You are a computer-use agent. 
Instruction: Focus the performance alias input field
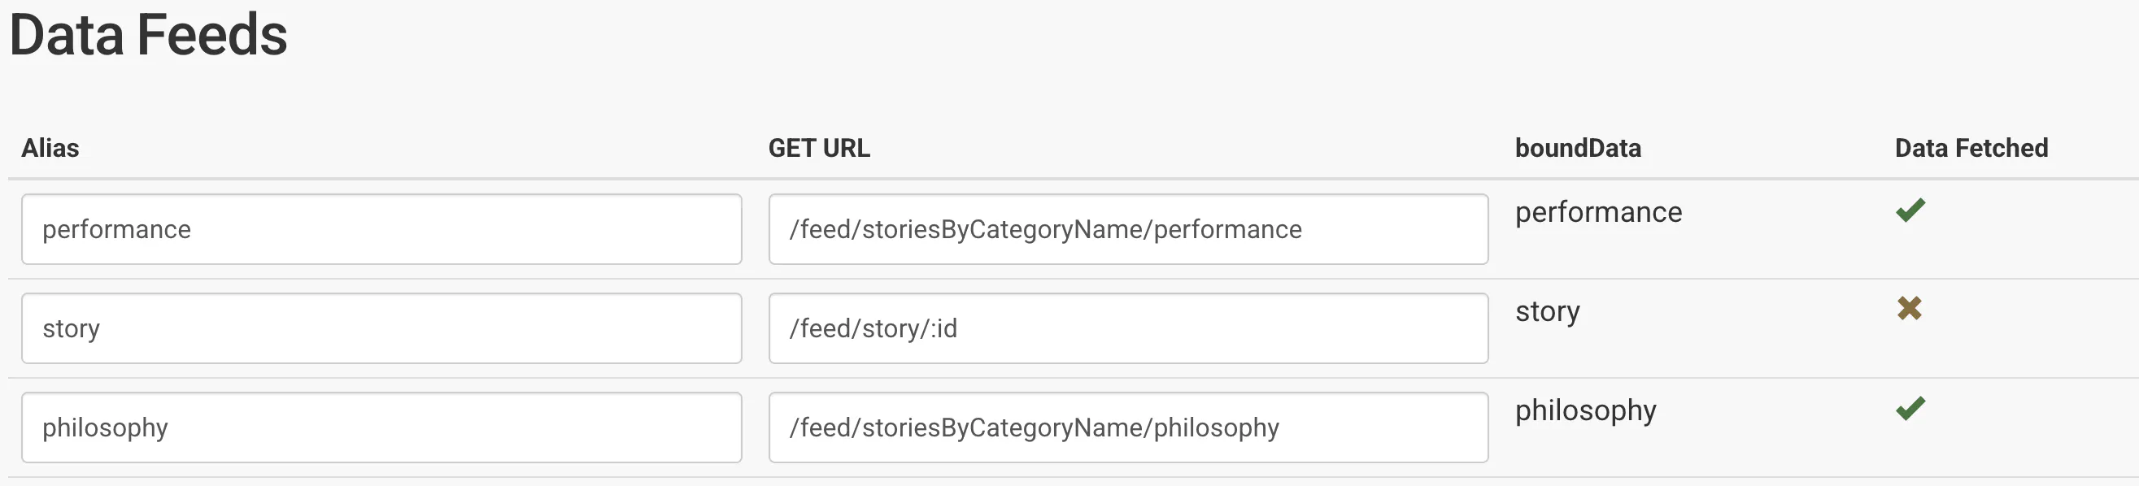point(381,230)
